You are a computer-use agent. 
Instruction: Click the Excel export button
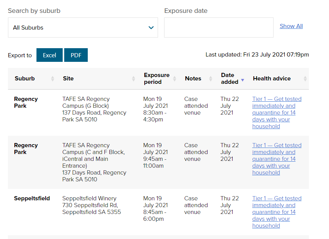pyautogui.click(x=49, y=55)
